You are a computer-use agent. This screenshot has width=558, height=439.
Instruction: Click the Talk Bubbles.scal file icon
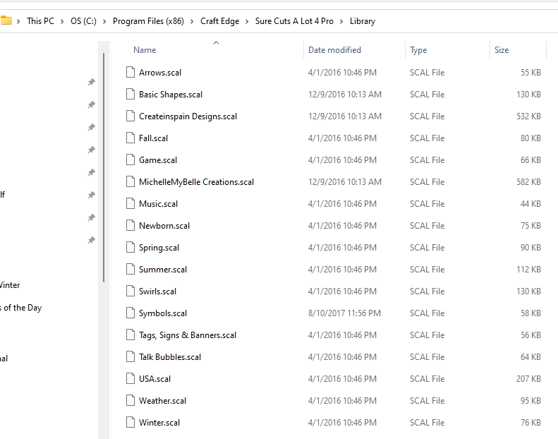(x=131, y=356)
